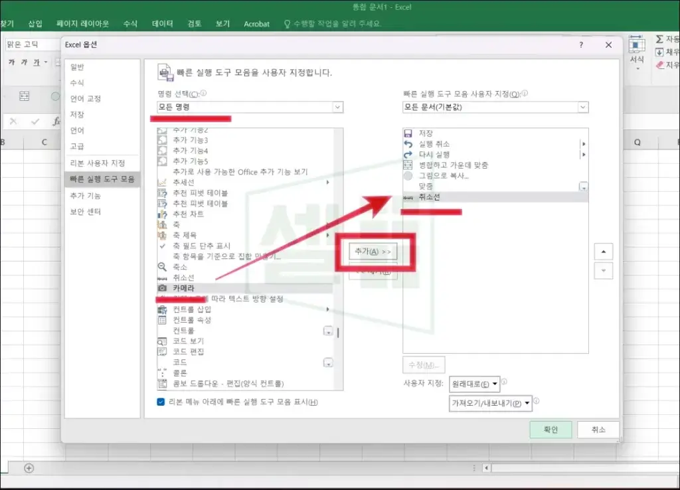
Task: Expand the 실행 취소 submenu arrow
Action: pos(584,144)
